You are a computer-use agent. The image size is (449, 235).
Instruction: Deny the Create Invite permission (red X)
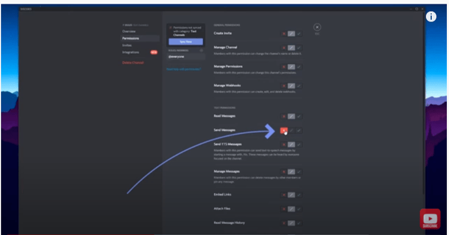click(x=284, y=34)
